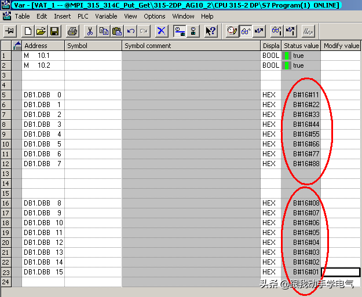The width and height of the screenshot is (362, 297).
Task: Click the New variable table icon
Action: click(x=28, y=31)
